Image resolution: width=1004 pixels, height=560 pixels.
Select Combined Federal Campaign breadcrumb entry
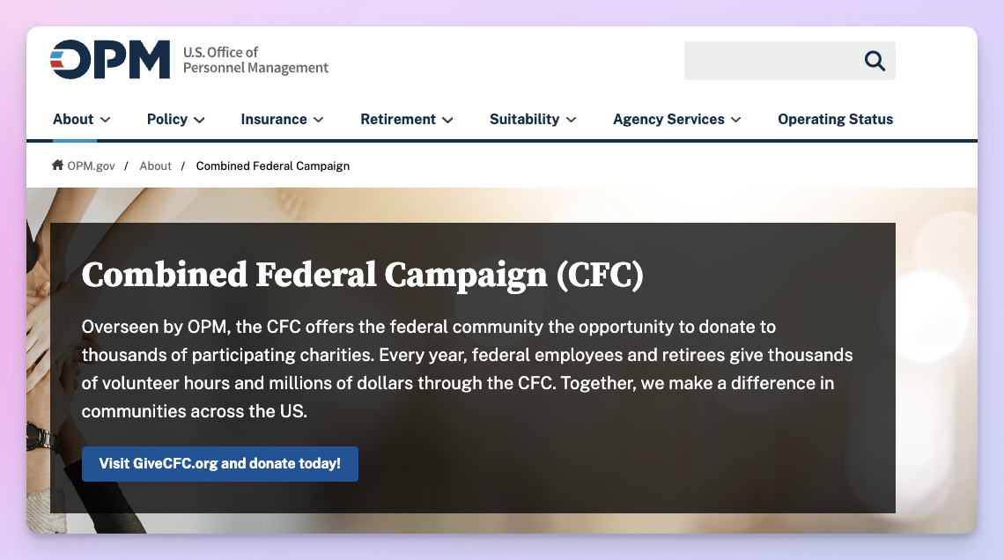click(273, 166)
